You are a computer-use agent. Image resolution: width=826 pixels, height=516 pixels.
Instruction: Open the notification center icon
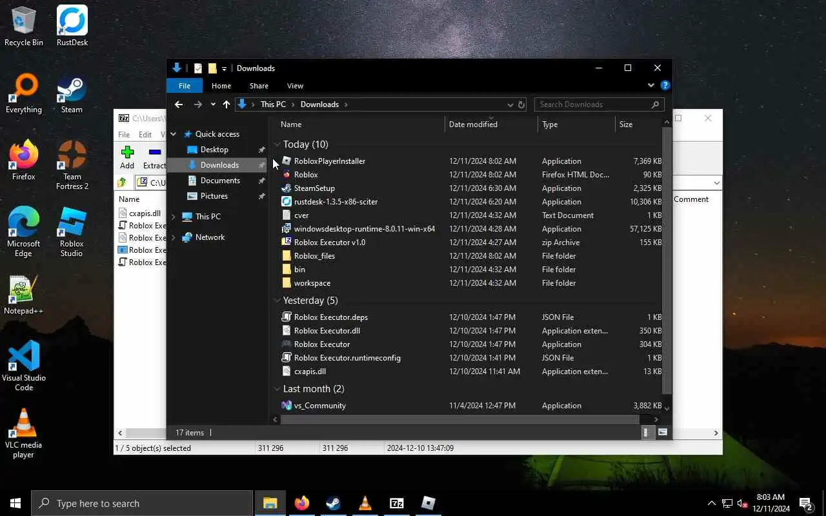tap(805, 503)
